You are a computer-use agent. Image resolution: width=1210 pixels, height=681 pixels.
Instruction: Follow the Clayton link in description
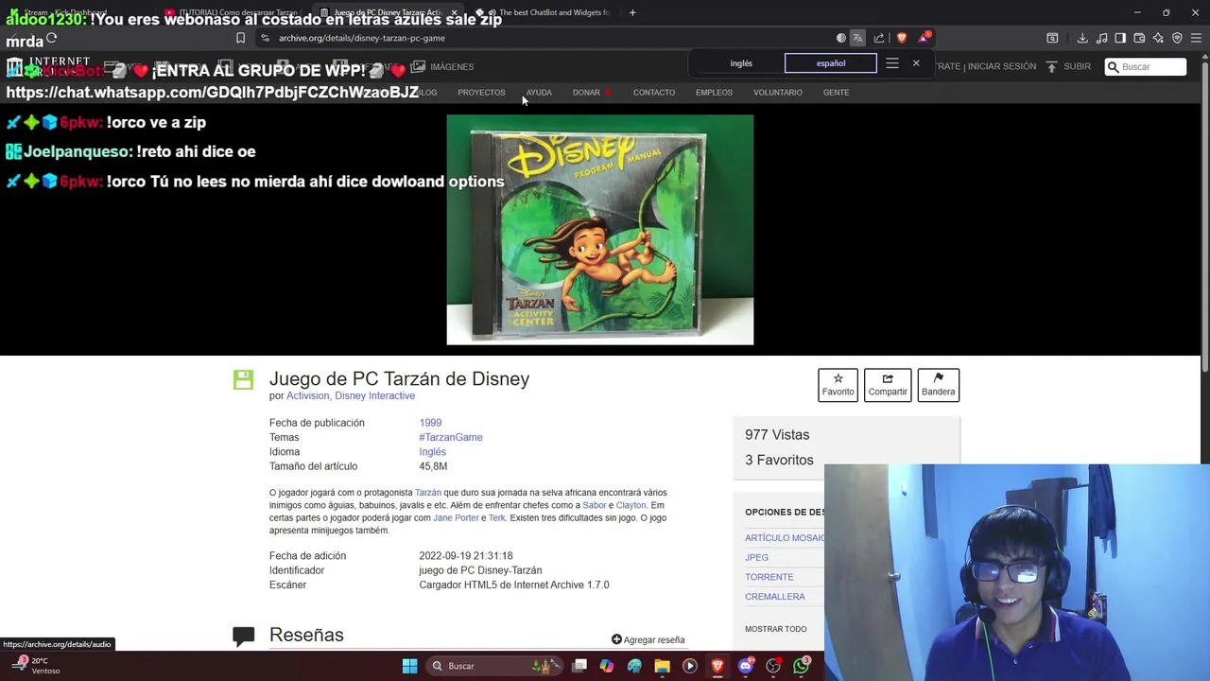click(631, 505)
